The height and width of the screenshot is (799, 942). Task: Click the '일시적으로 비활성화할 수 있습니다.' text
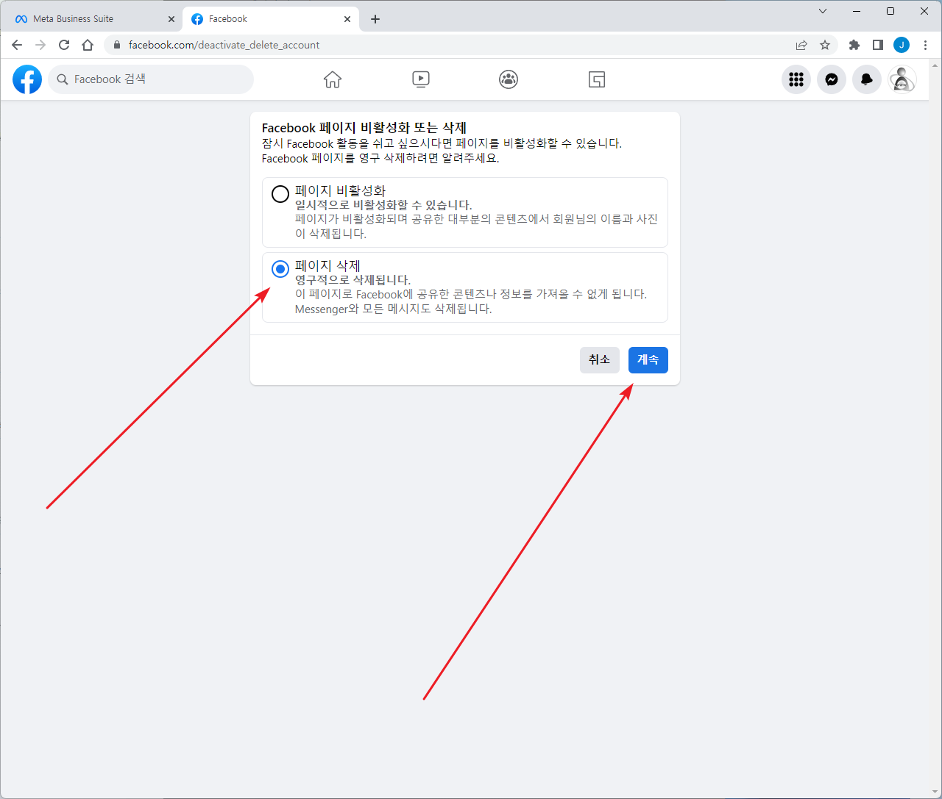383,205
